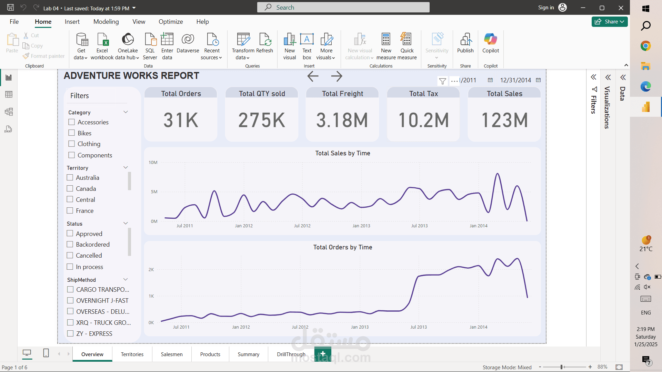Add a new report page

[323, 354]
